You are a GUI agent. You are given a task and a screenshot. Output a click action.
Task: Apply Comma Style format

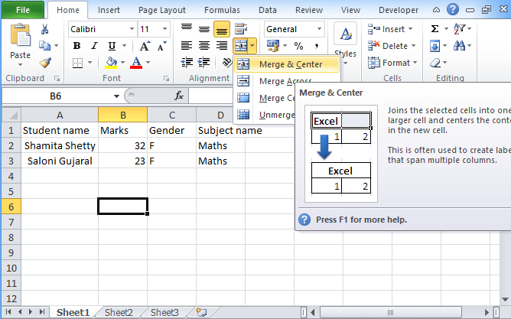(317, 46)
